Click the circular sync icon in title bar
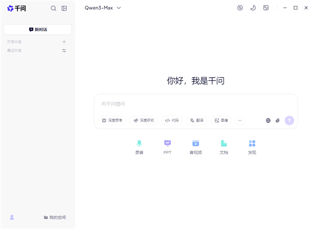The height and width of the screenshot is (229, 316). point(240,8)
